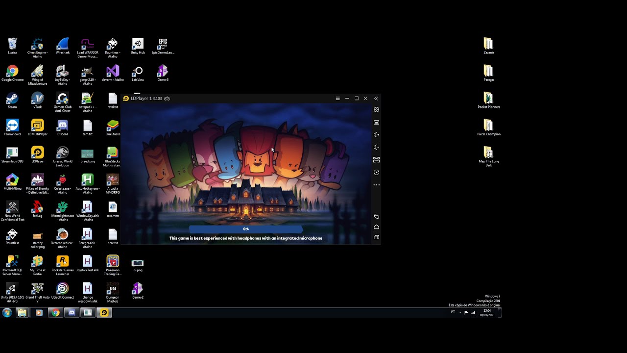
Task: Select Dungeon Masters desktop icon
Action: 113,293
